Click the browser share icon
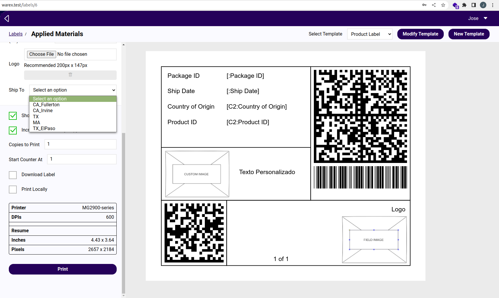This screenshot has width=499, height=298. pyautogui.click(x=434, y=5)
